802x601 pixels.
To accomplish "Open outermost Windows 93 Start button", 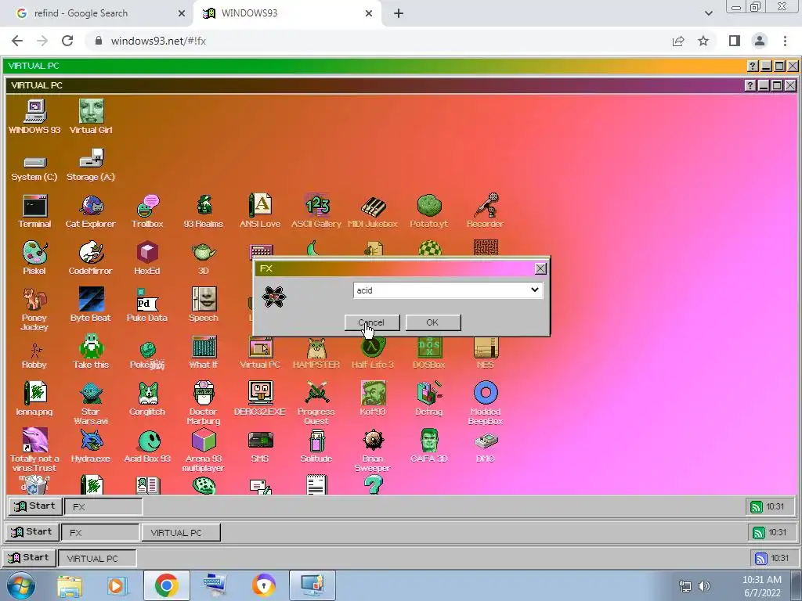I will click(29, 557).
